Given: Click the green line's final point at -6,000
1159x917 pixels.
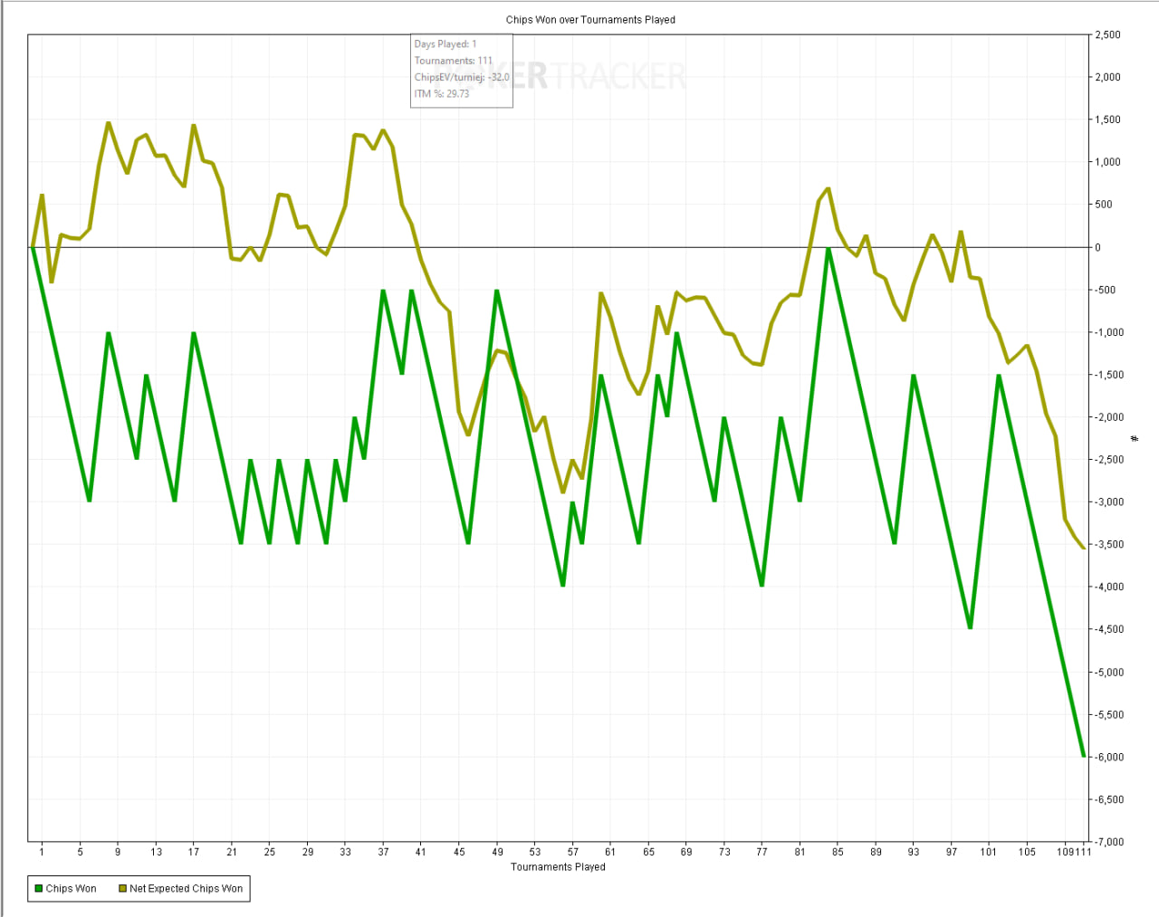Looking at the screenshot, I should 1084,756.
